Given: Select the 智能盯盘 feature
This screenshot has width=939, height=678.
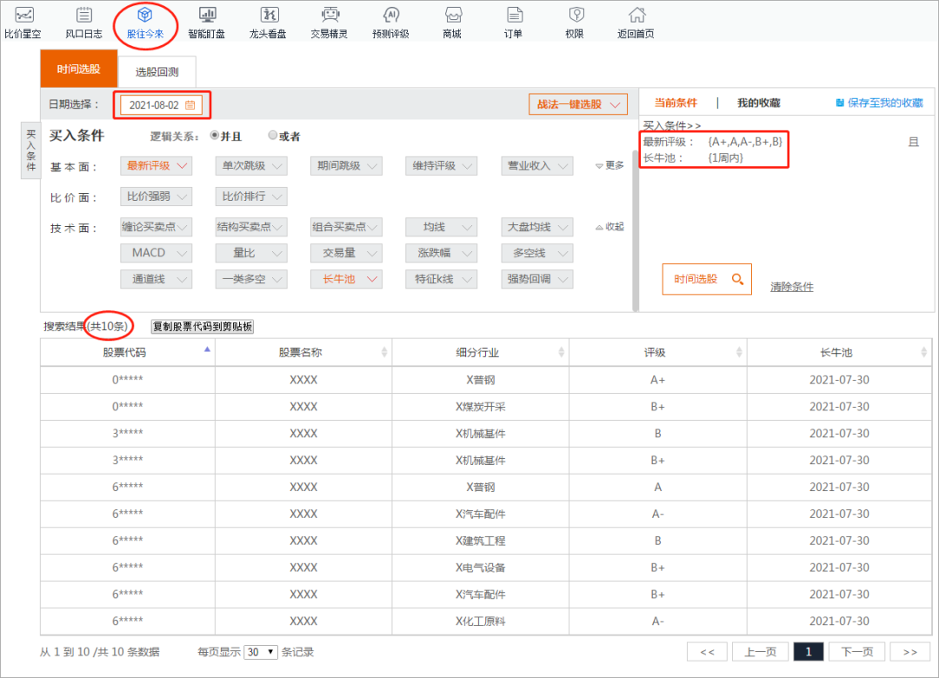Looking at the screenshot, I should (206, 22).
